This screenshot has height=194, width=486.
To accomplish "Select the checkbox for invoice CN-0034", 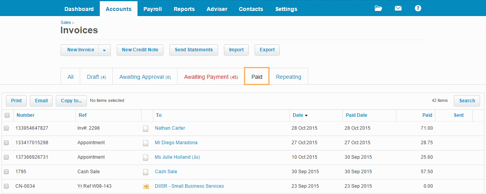I will pyautogui.click(x=6, y=186).
